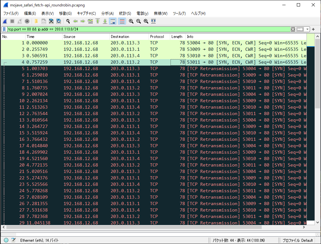Screen dimensions: 321x244
Task: Open the display filter history dropdown
Action: click(307, 29)
